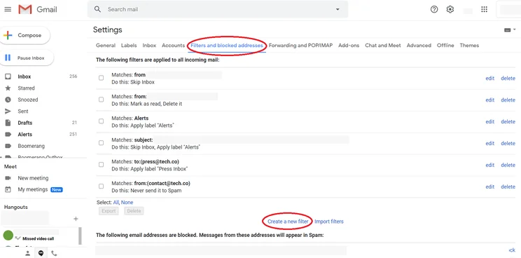Image resolution: width=521 pixels, height=258 pixels.
Task: Start a New meeting
Action: click(33, 178)
